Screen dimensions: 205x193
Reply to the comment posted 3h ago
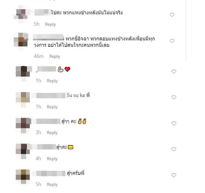[52, 133]
